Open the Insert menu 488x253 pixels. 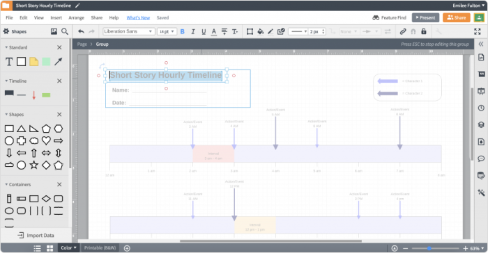(x=56, y=17)
